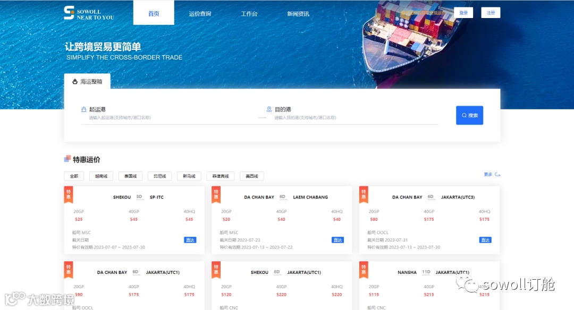
Task: Click 特价有效期 2023-07-07 ~ 2023-07-30 text
Action: pyautogui.click(x=108, y=247)
